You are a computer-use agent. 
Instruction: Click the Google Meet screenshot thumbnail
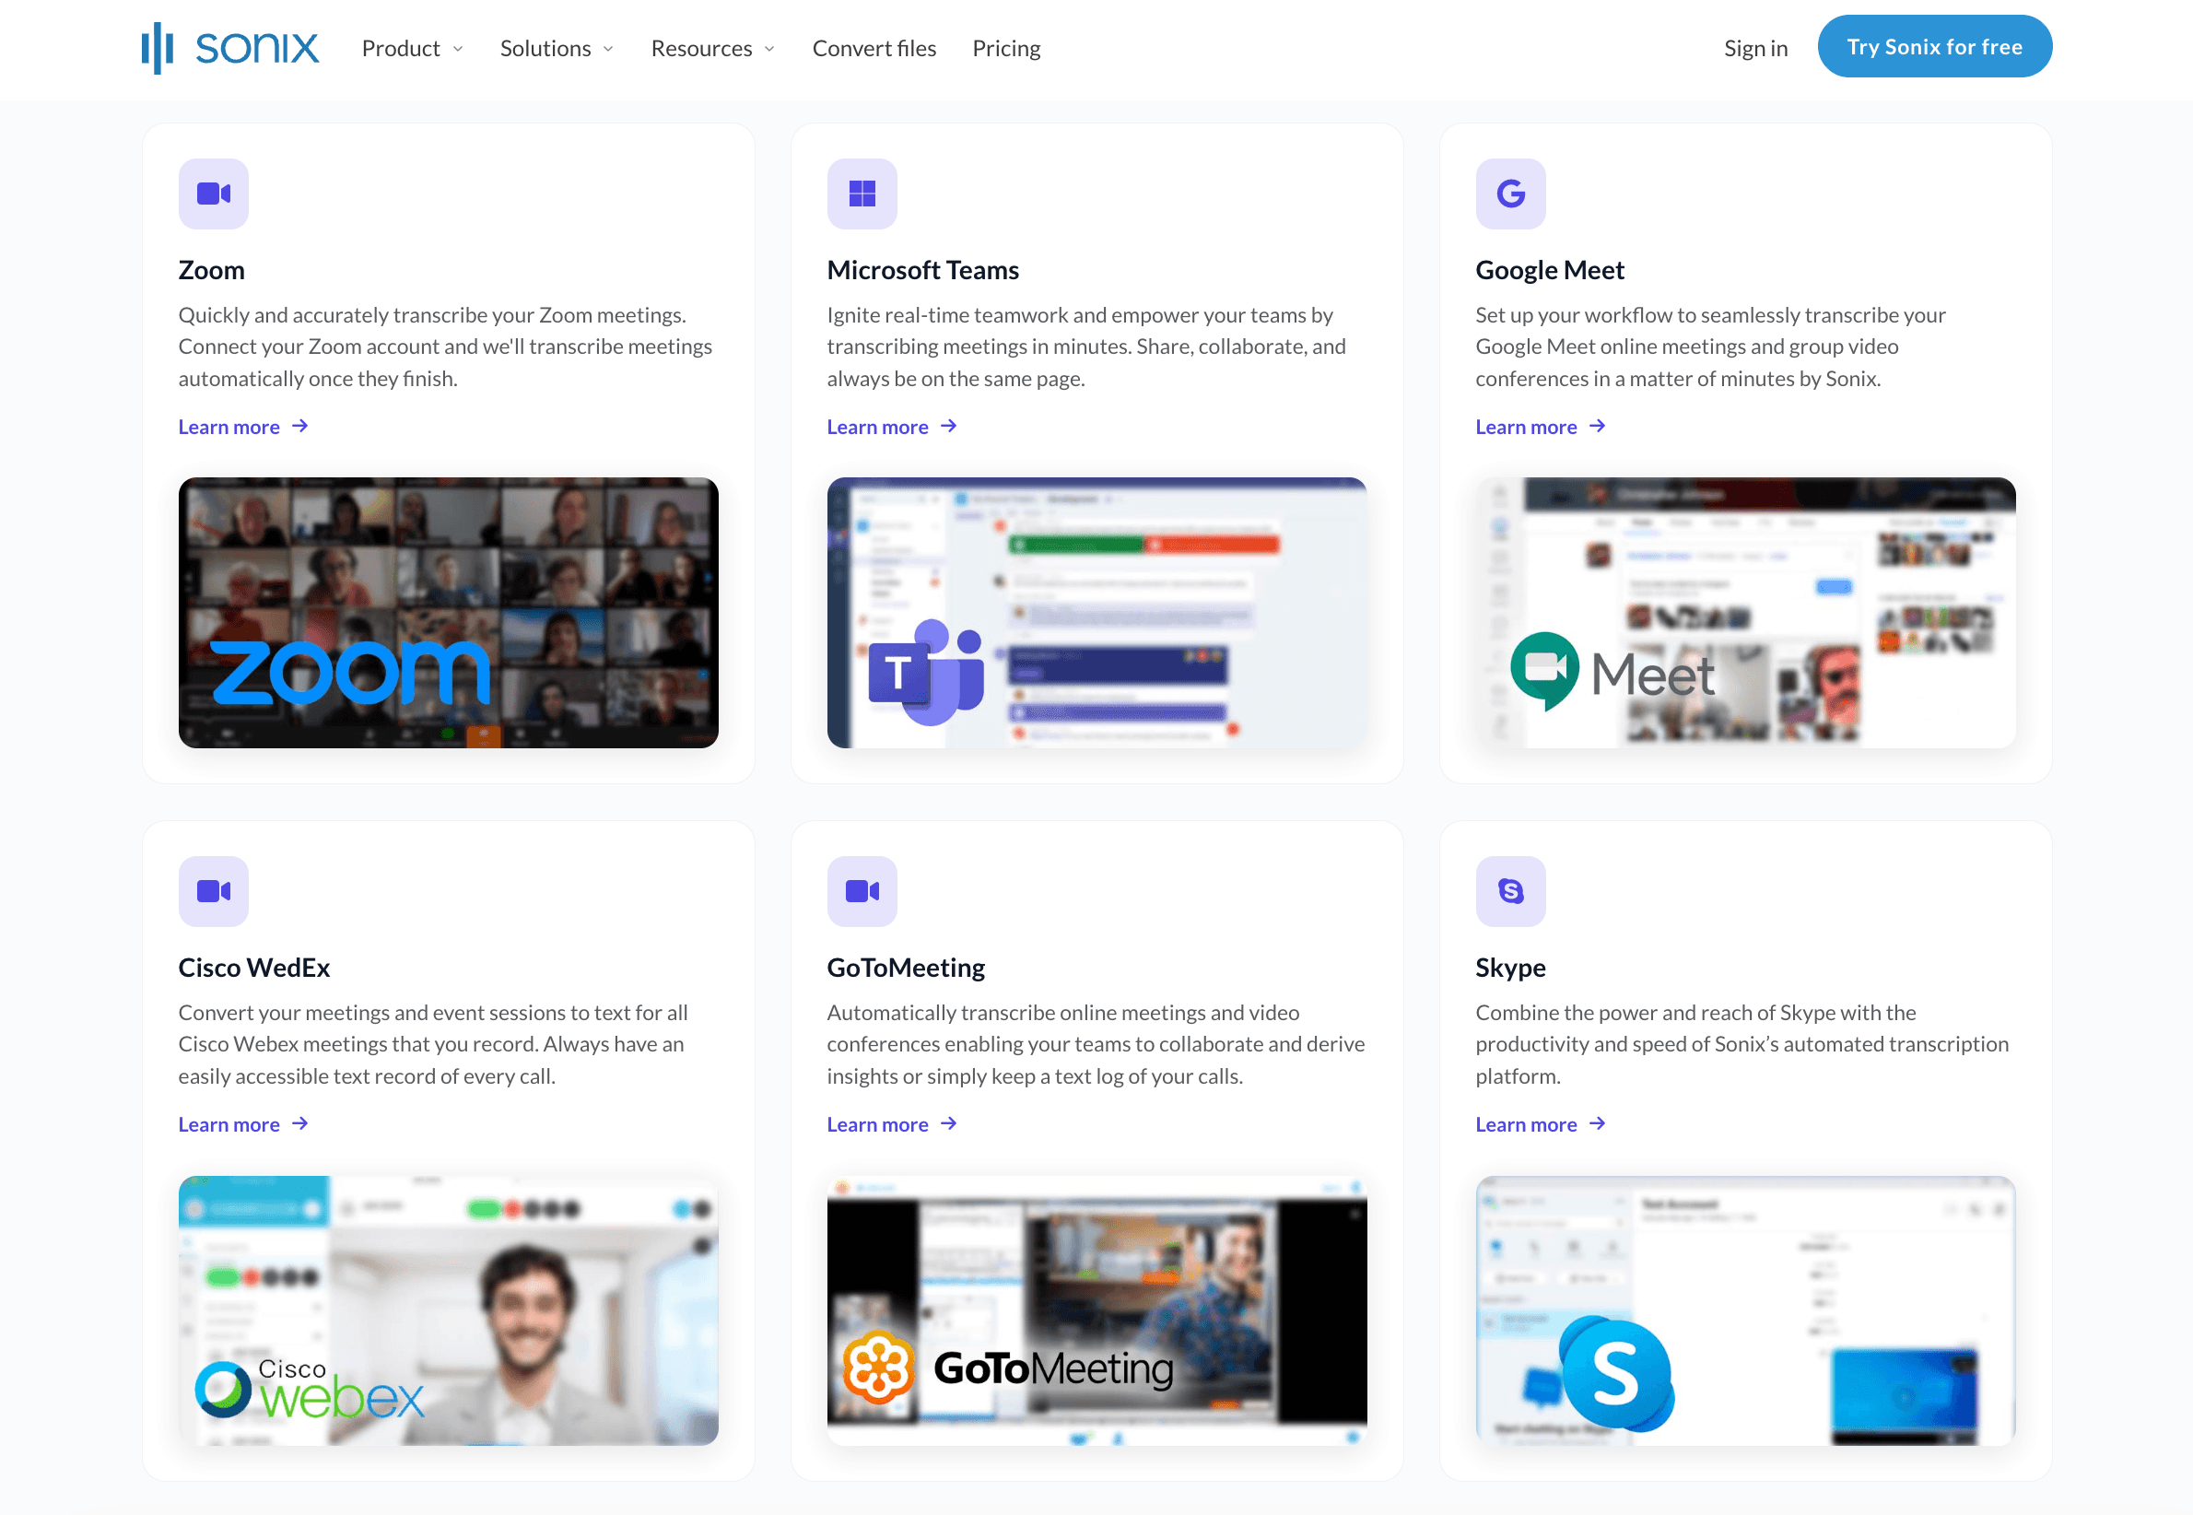[x=1745, y=612]
